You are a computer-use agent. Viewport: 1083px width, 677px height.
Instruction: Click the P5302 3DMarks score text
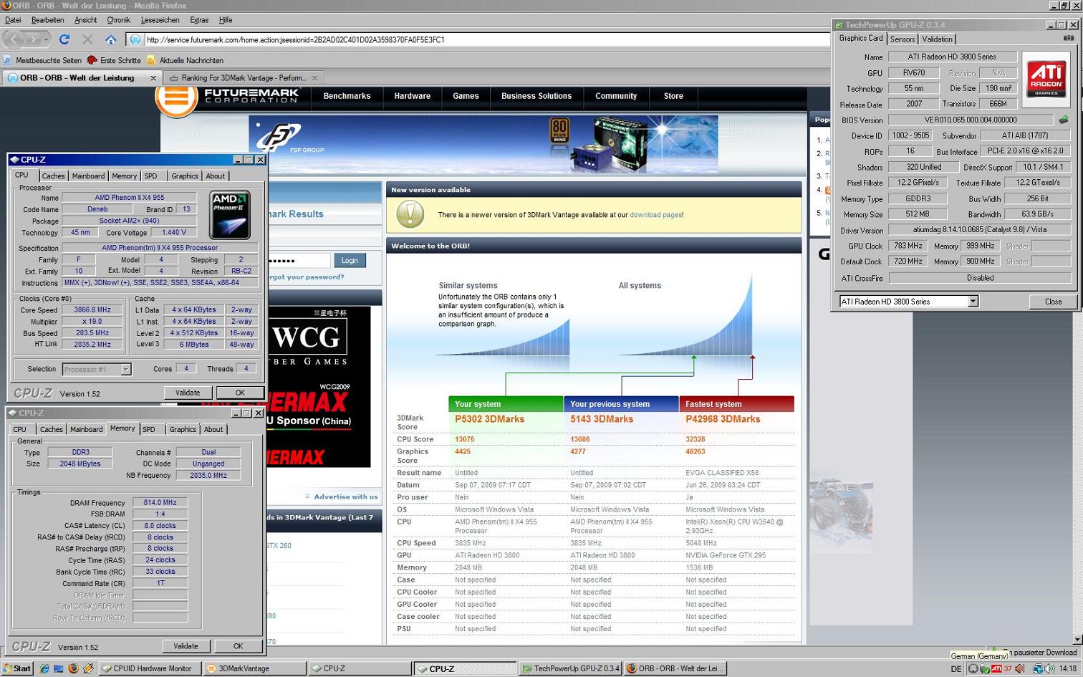click(489, 419)
